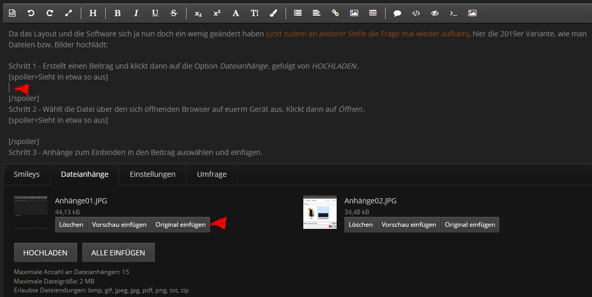Open the Umfrage tab
The width and height of the screenshot is (592, 297).
click(212, 174)
